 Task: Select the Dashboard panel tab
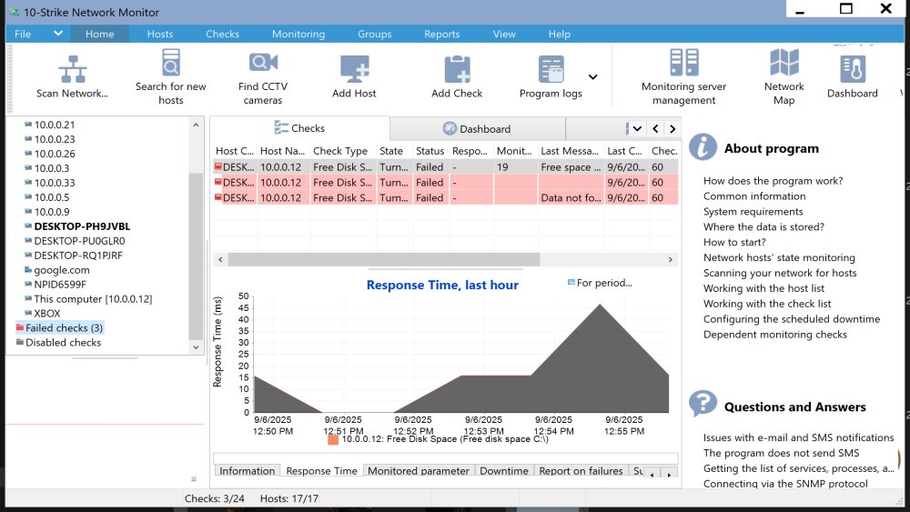[x=477, y=129]
